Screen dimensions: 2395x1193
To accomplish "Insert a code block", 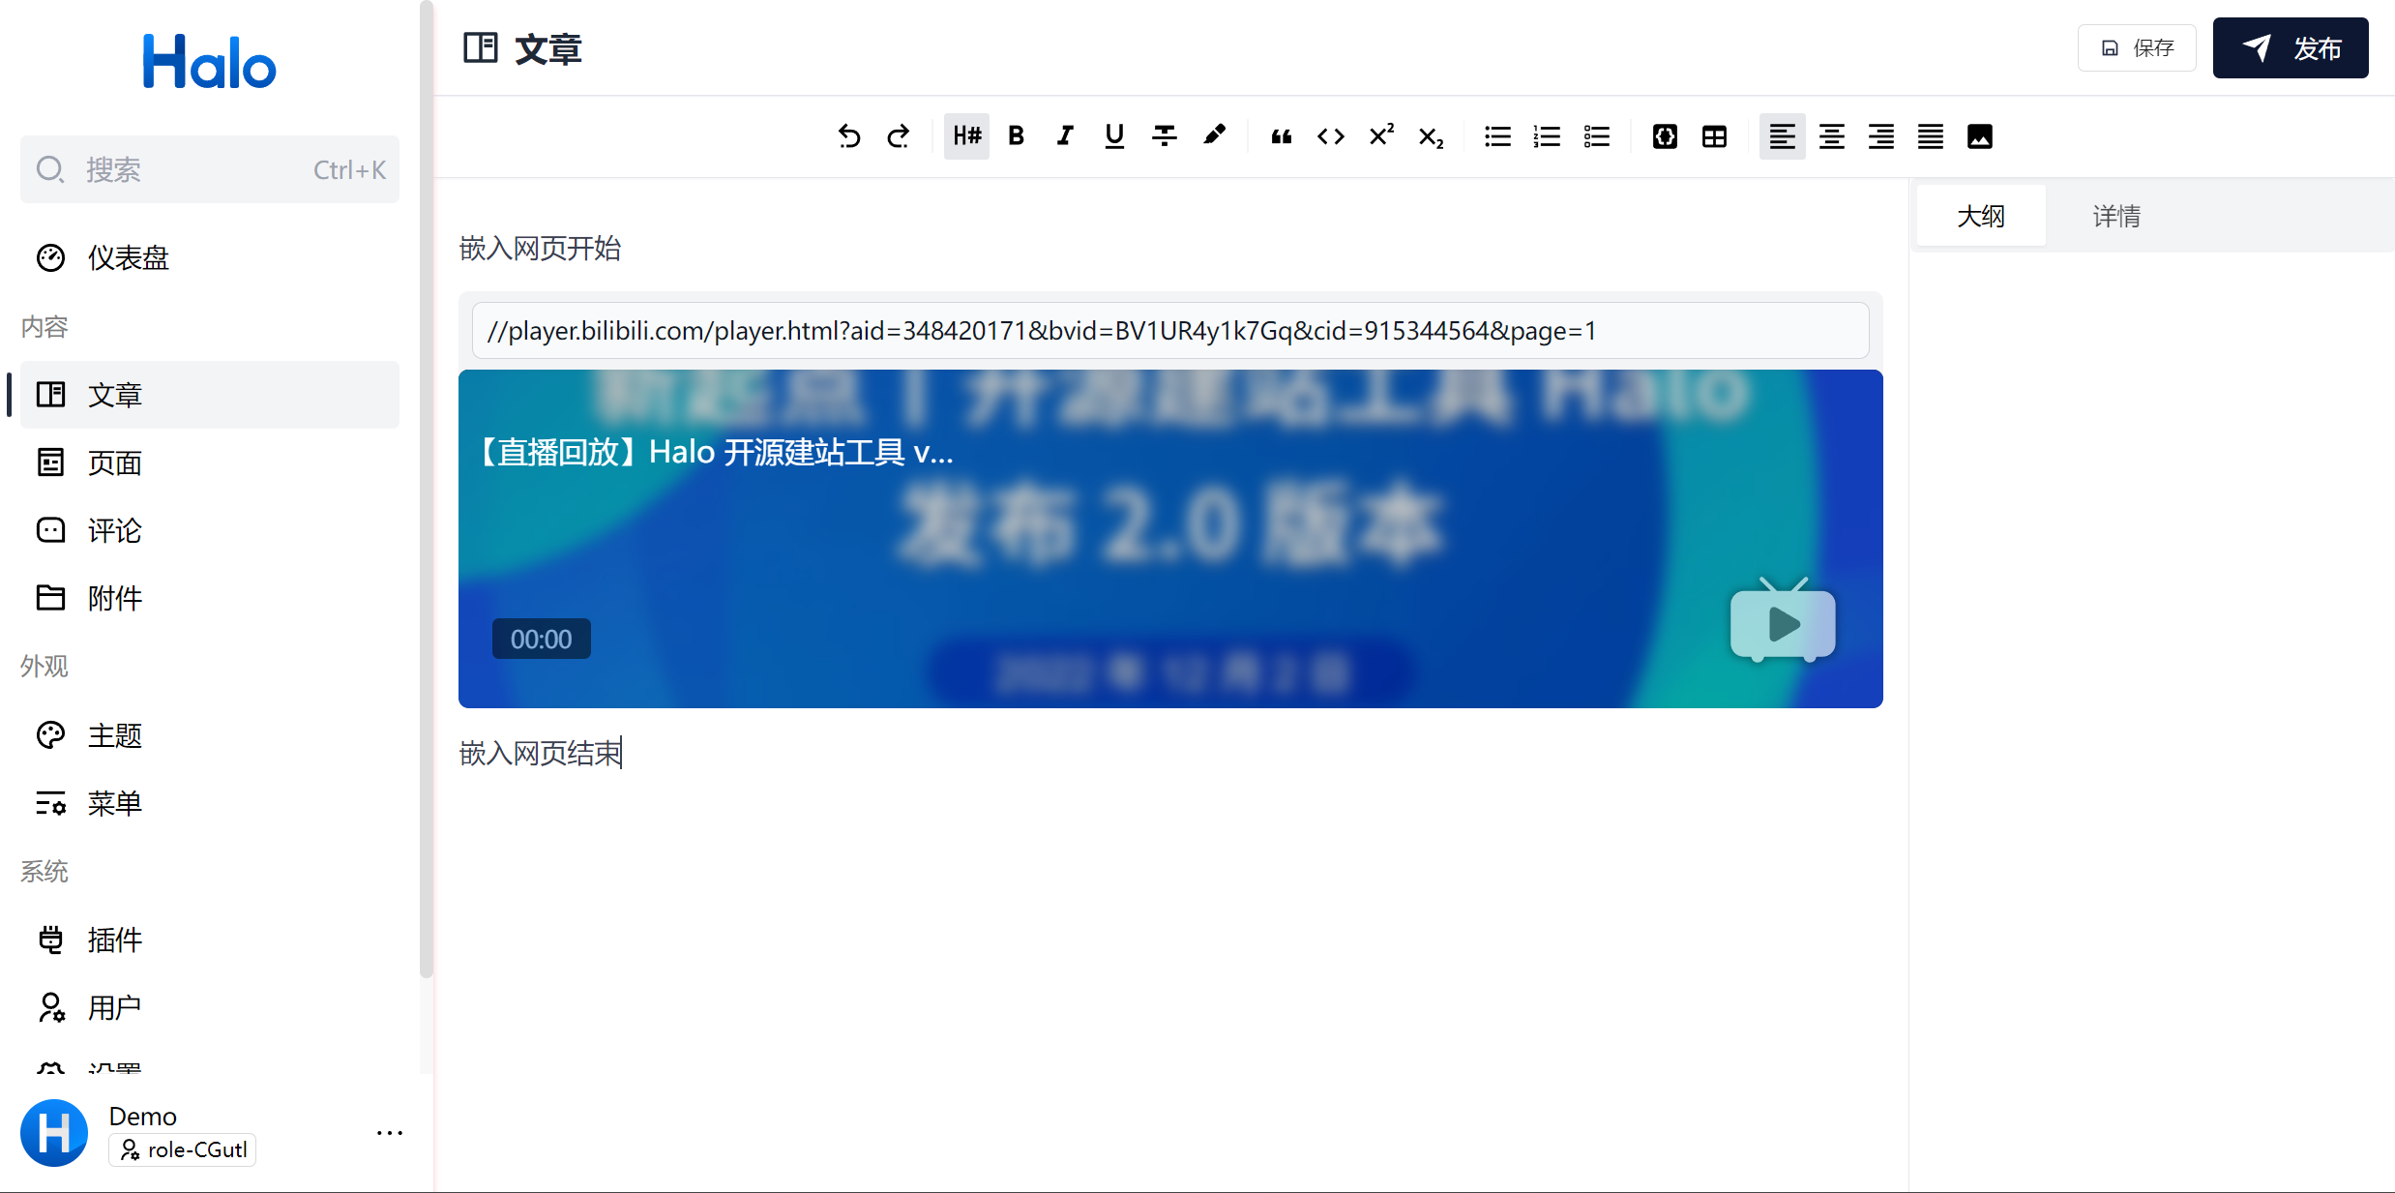I will coord(1664,135).
